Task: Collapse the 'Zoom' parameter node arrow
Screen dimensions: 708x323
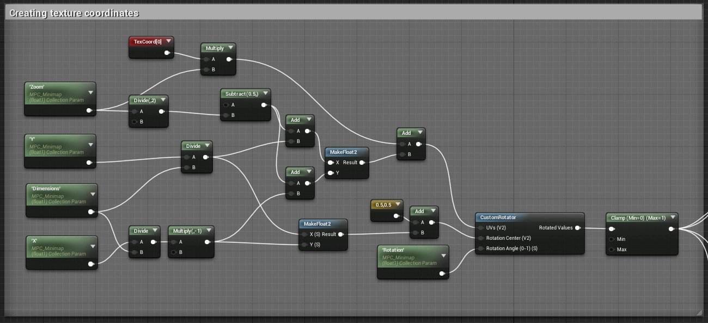Action: click(x=90, y=92)
